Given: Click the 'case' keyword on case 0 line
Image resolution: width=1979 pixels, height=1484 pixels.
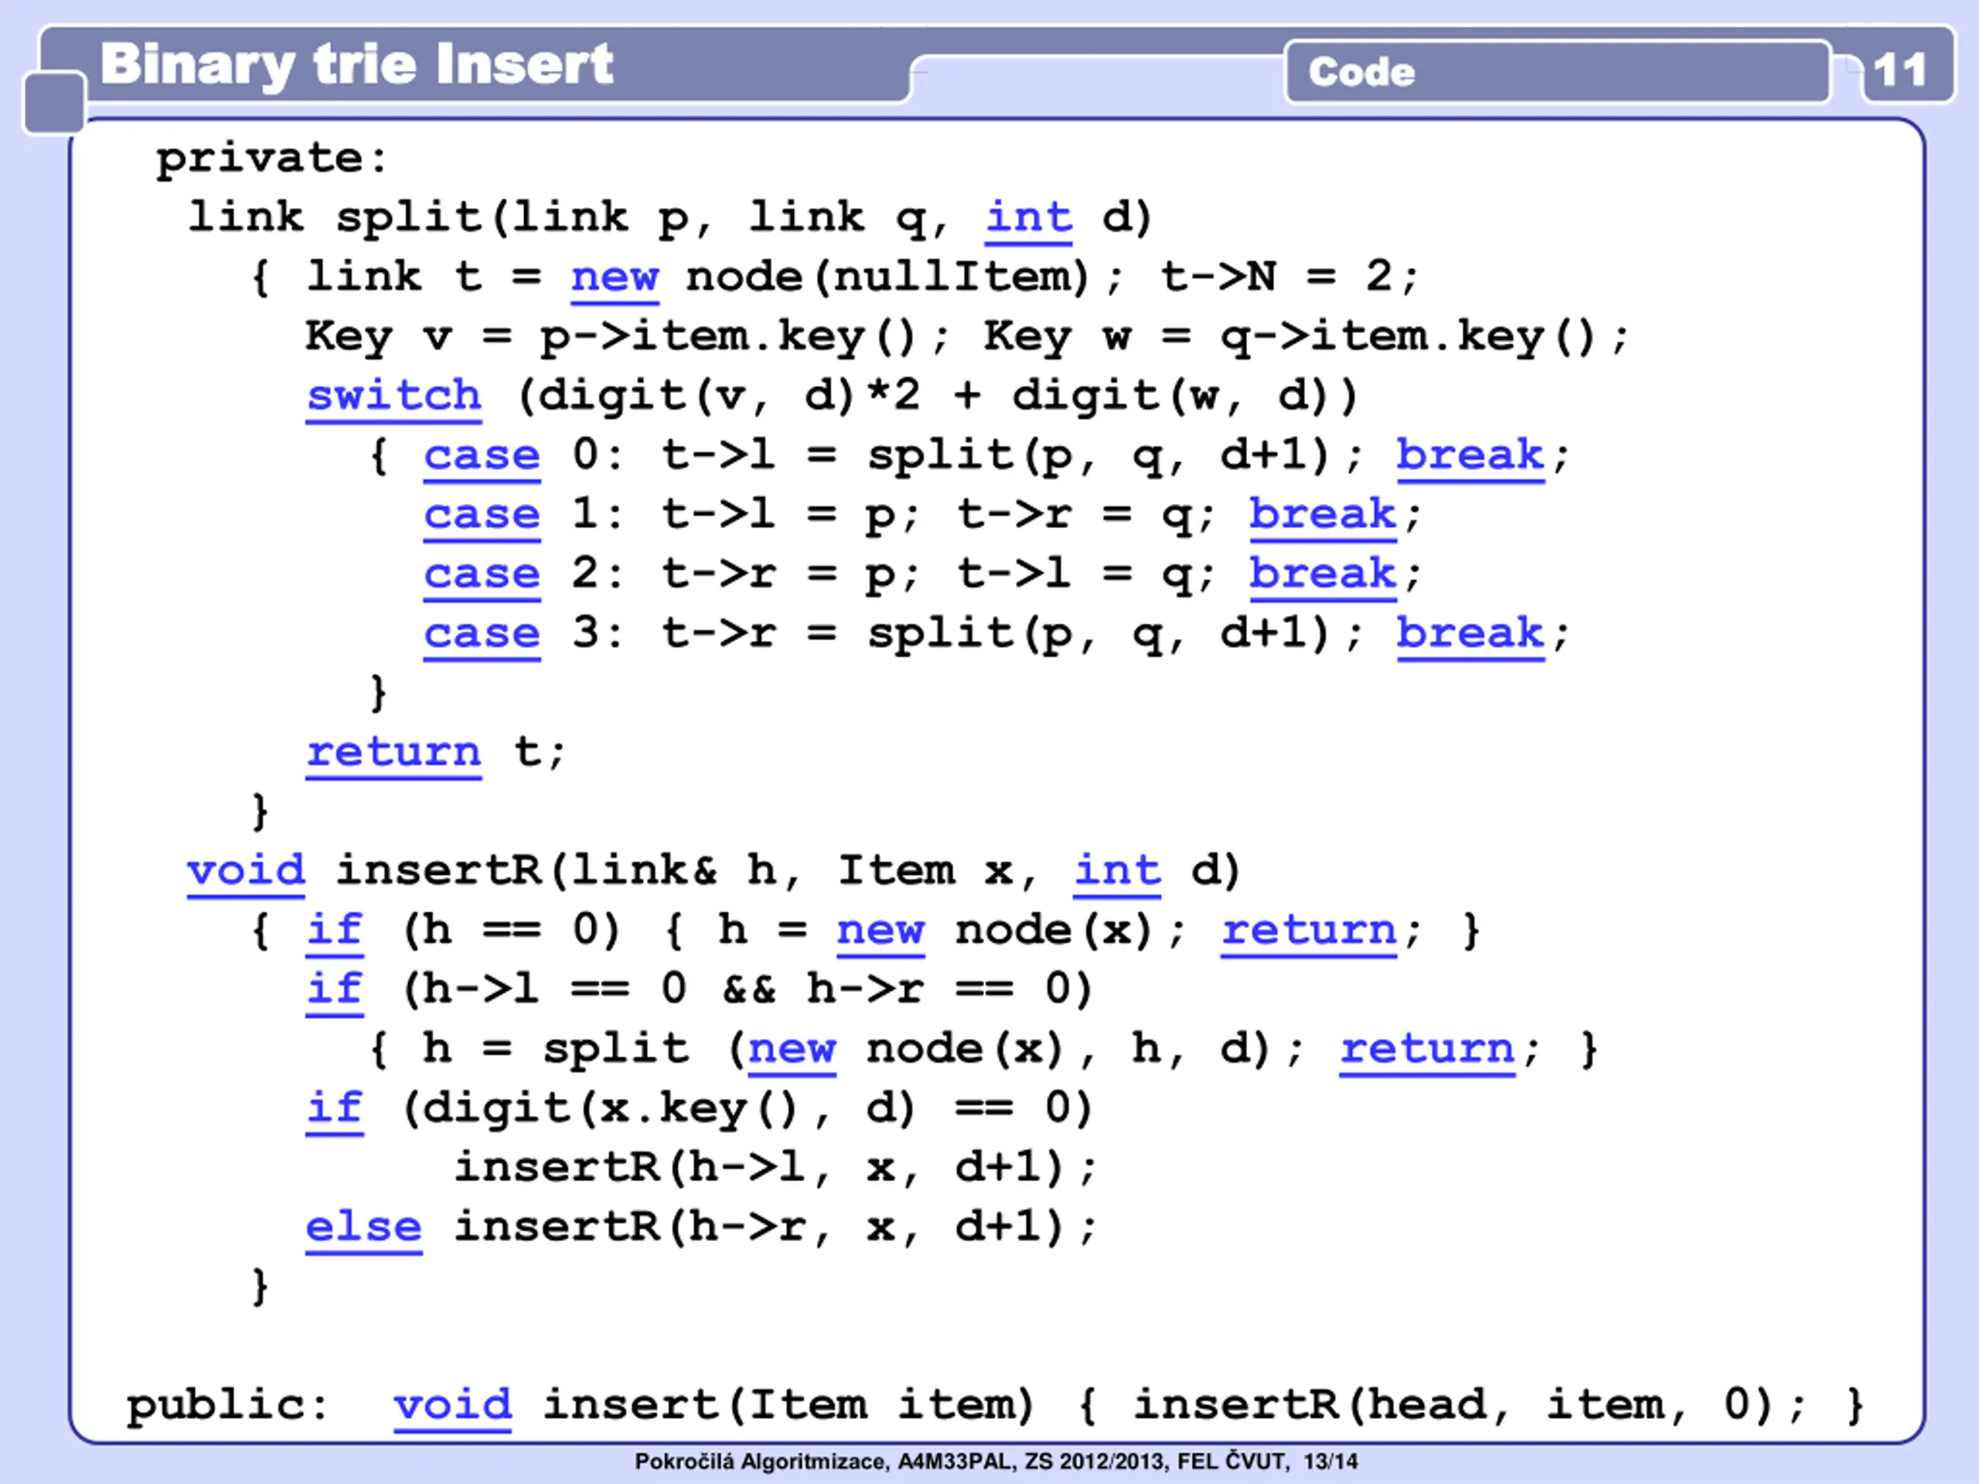Looking at the screenshot, I should coord(482,455).
